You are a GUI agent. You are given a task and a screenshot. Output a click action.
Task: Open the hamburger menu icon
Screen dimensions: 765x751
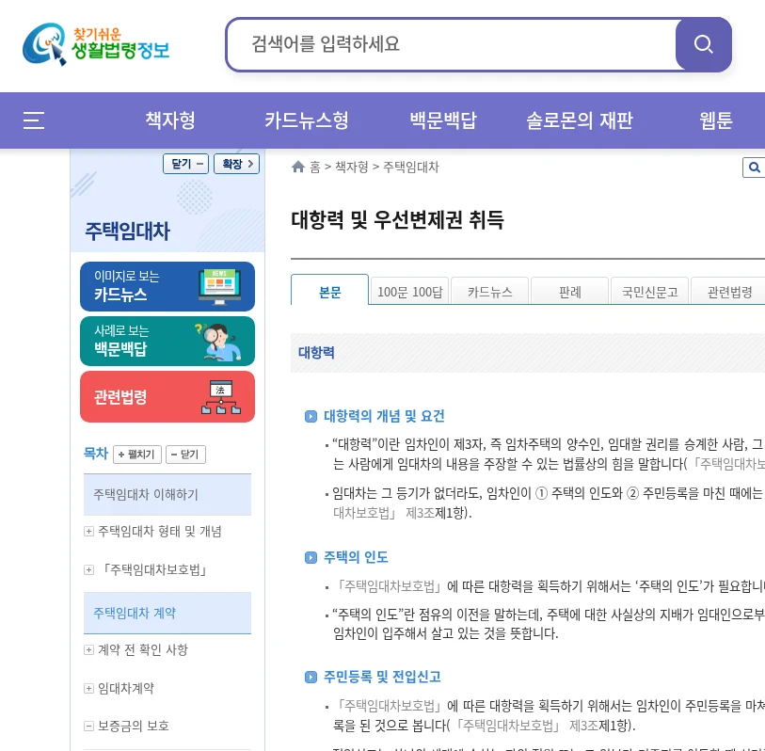pyautogui.click(x=34, y=120)
